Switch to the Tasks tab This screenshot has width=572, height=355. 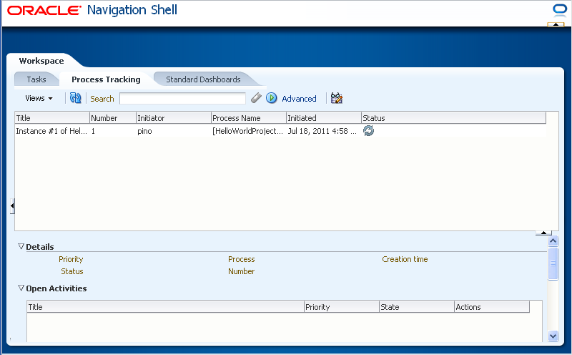point(36,79)
